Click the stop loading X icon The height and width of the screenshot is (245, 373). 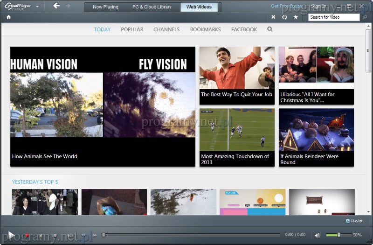tap(274, 17)
